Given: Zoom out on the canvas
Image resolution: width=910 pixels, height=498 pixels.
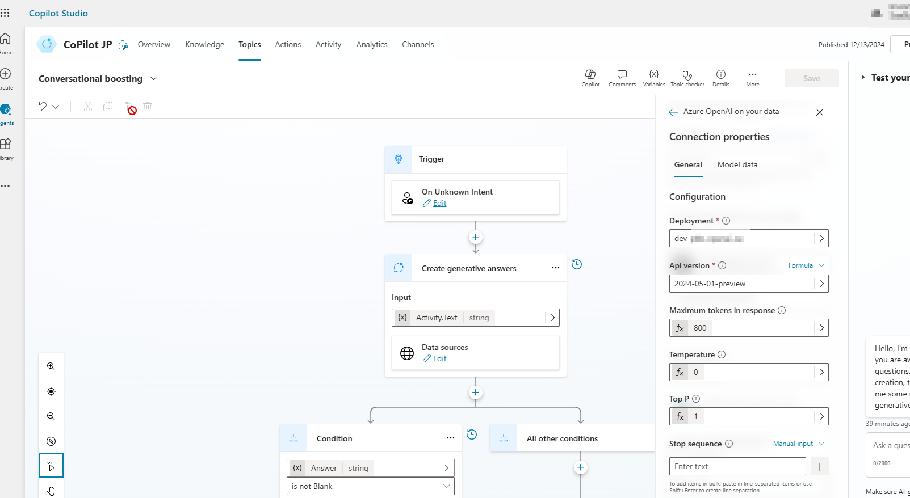Looking at the screenshot, I should click(51, 416).
